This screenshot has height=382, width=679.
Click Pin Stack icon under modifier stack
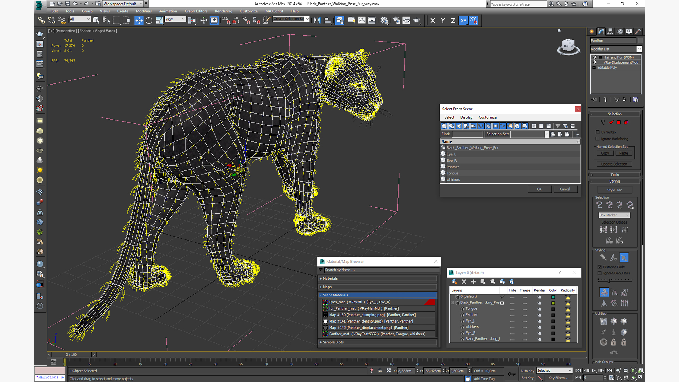[594, 100]
